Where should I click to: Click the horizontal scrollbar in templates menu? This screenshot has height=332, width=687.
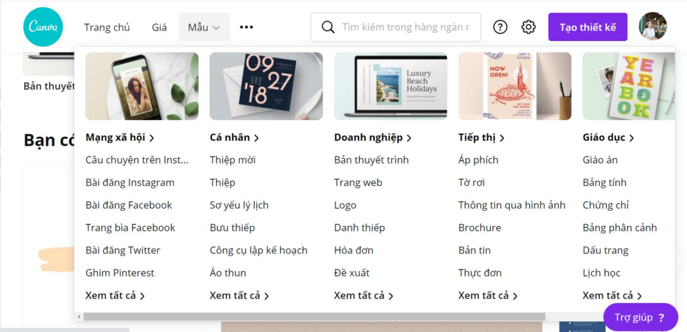[314, 317]
